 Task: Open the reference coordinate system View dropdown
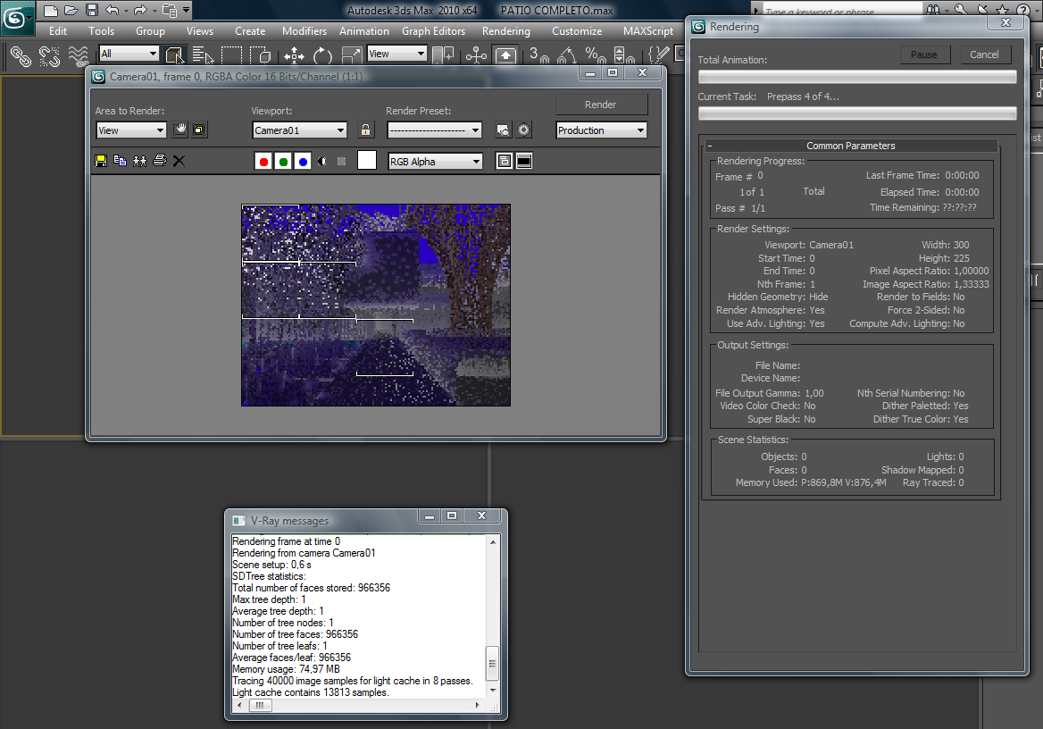[x=397, y=54]
